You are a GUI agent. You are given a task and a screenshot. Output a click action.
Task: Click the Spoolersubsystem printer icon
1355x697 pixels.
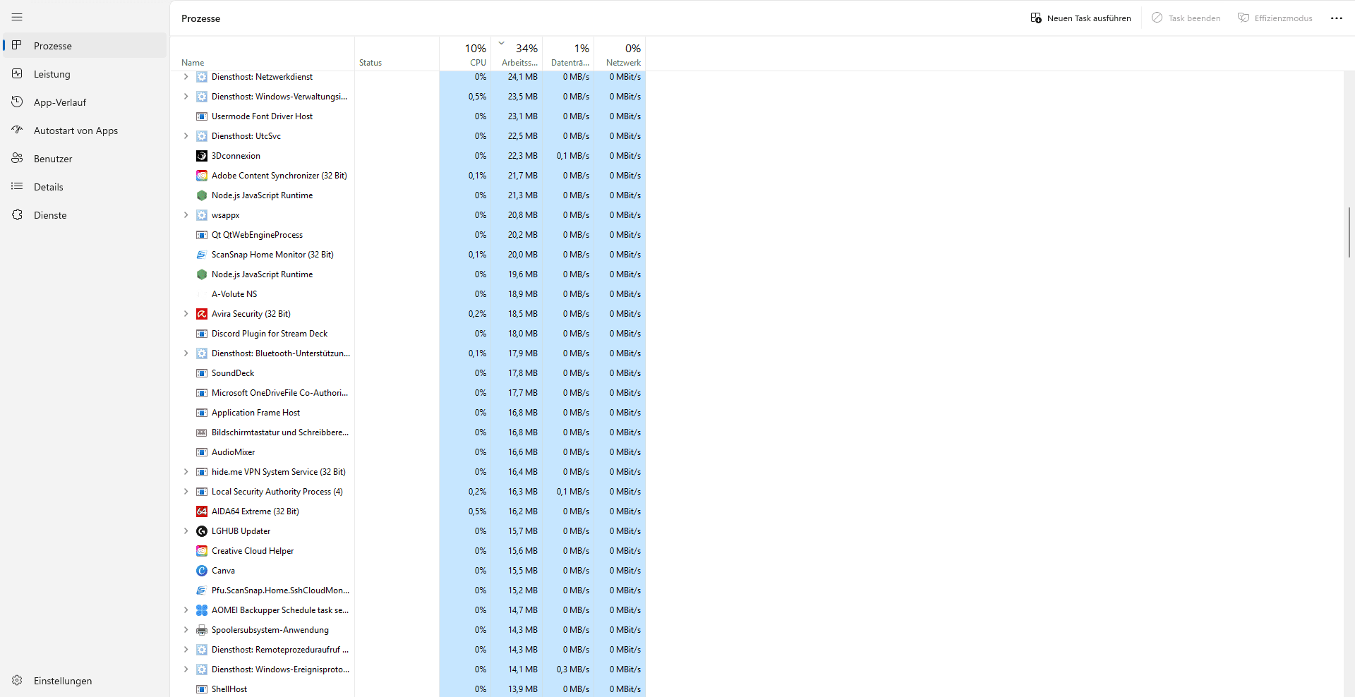point(202,630)
